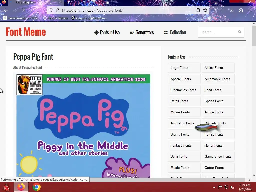Open tracking protection shield icon
The height and width of the screenshot is (192, 256).
click(x=51, y=10)
